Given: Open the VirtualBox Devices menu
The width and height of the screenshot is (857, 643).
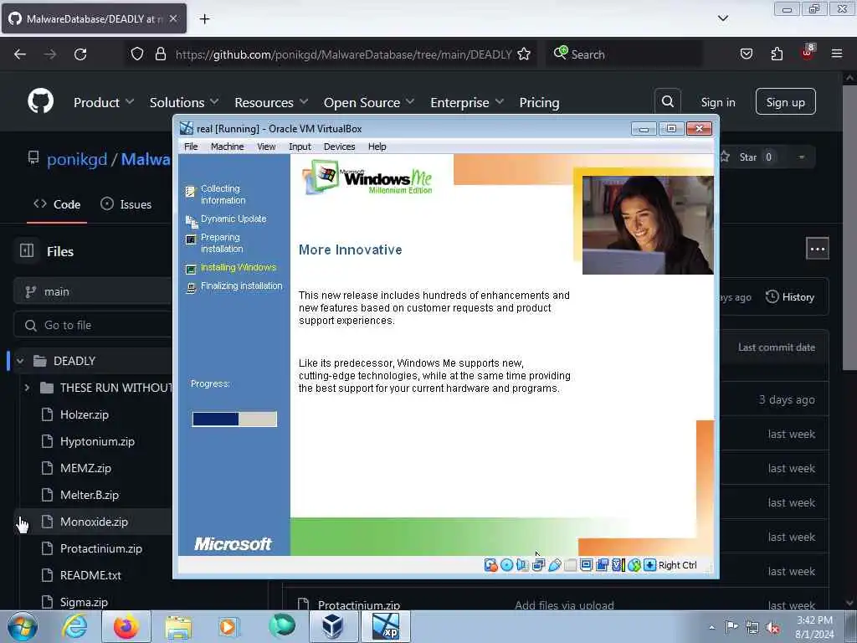Looking at the screenshot, I should pos(339,147).
